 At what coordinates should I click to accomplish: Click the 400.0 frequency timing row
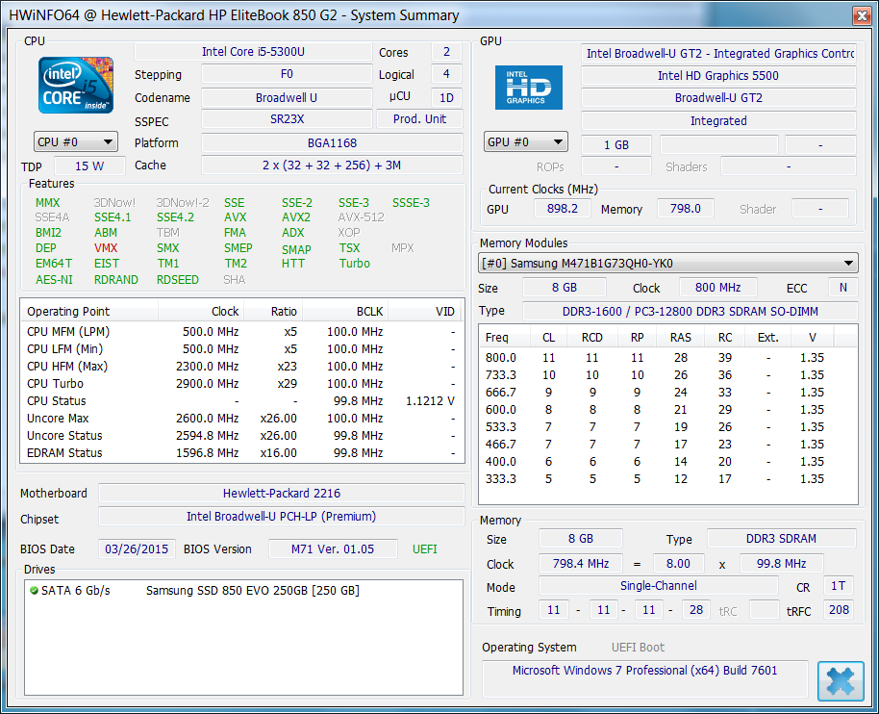pos(667,462)
